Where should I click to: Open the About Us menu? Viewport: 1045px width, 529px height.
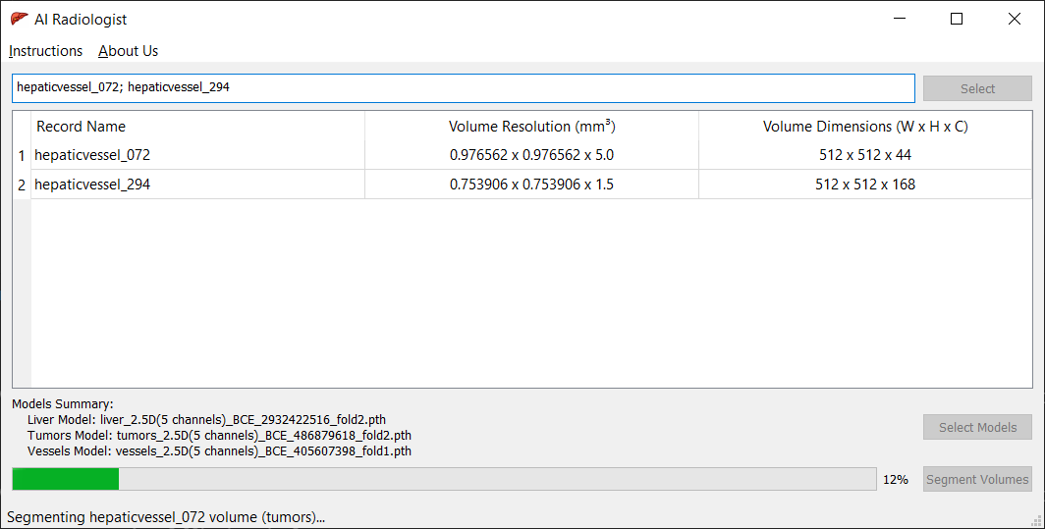[x=128, y=51]
